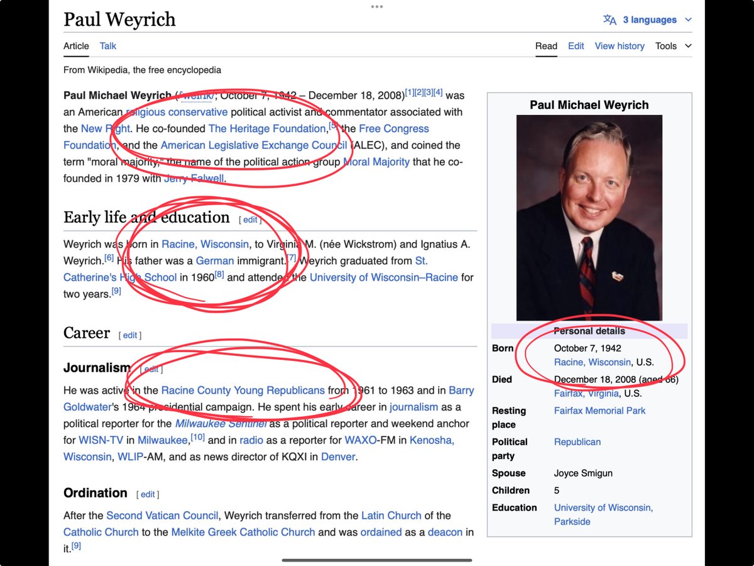Jump to citation [8] after 1960
Screen dimensions: 754x566
(x=219, y=274)
